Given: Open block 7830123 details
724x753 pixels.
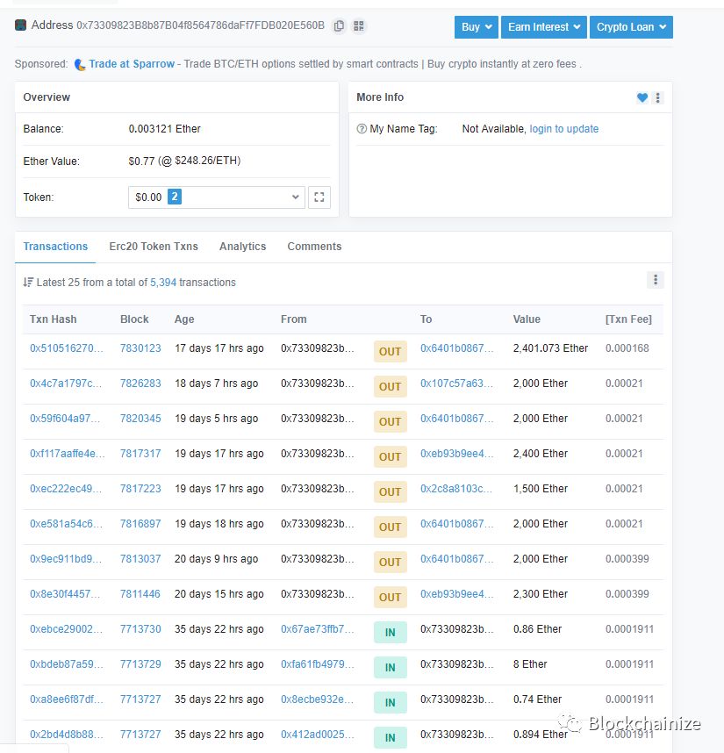Looking at the screenshot, I should click(140, 348).
